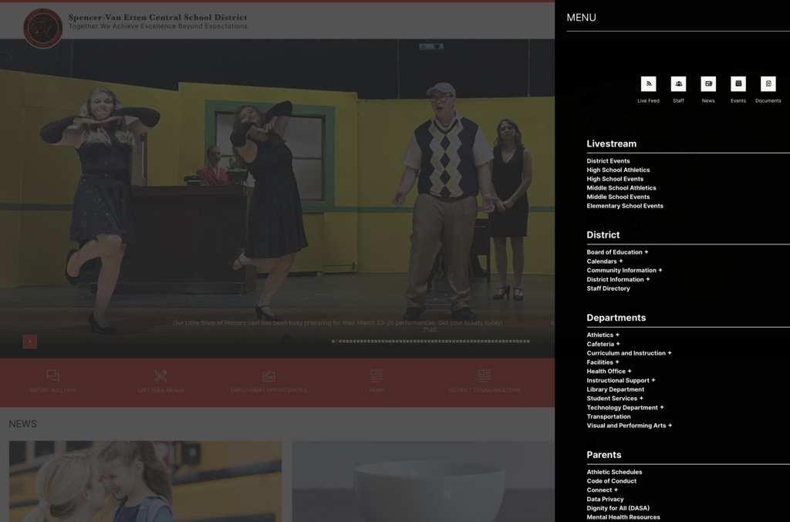Expand Instructional Support submenu
This screenshot has width=790, height=522.
(653, 380)
